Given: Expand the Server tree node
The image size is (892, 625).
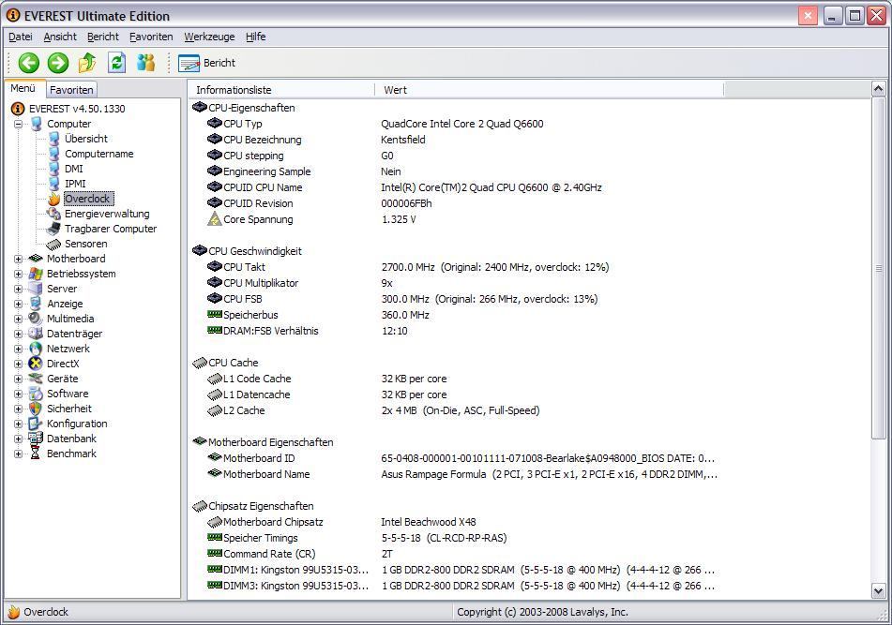Looking at the screenshot, I should (18, 289).
